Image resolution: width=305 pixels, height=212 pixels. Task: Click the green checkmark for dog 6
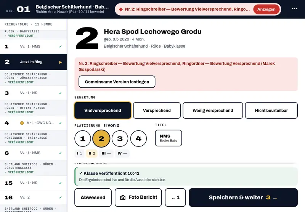(x=61, y=153)
